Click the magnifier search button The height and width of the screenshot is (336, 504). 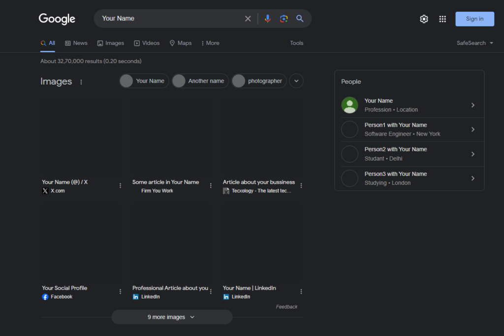click(x=300, y=19)
